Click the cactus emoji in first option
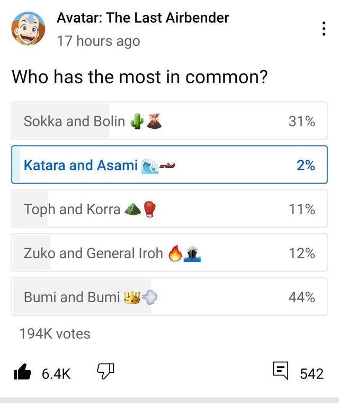The height and width of the screenshot is (403, 339). pyautogui.click(x=137, y=121)
